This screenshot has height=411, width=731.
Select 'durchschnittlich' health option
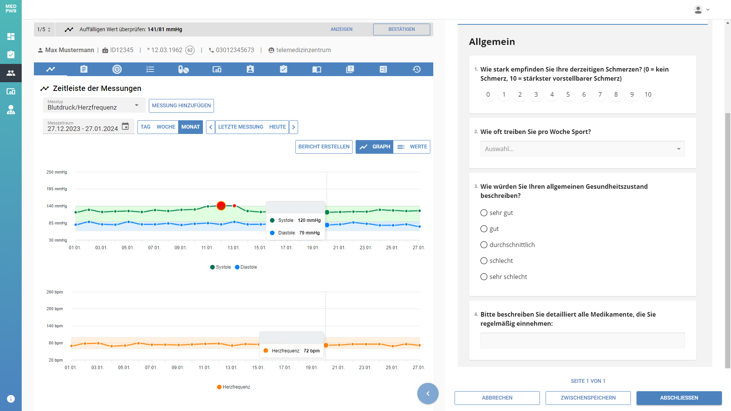tap(484, 245)
